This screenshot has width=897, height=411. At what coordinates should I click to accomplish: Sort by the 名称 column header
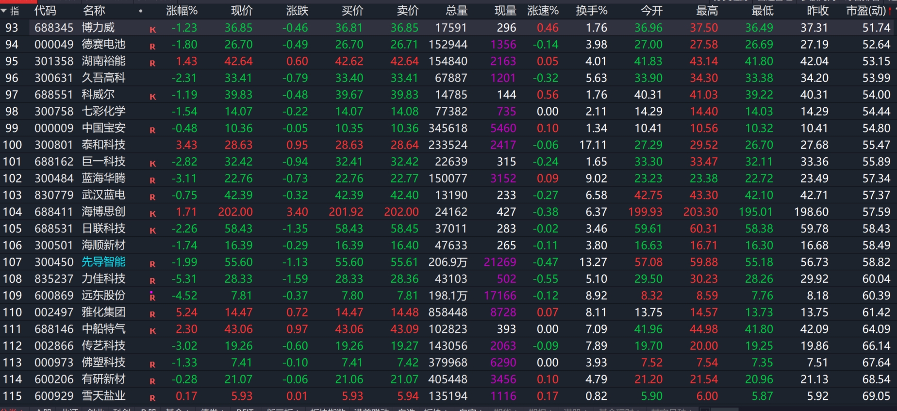pos(94,11)
